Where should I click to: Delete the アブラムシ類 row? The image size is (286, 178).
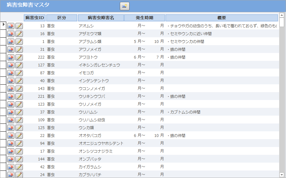point(11,42)
